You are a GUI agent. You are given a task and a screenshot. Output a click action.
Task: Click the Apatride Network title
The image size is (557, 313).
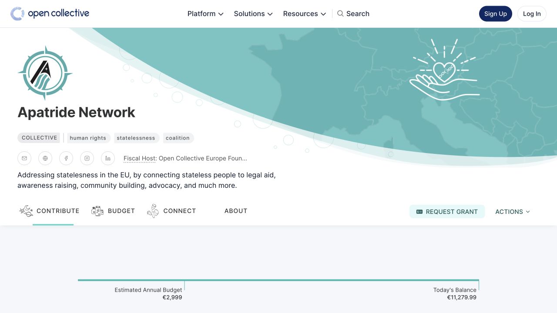[x=77, y=112]
